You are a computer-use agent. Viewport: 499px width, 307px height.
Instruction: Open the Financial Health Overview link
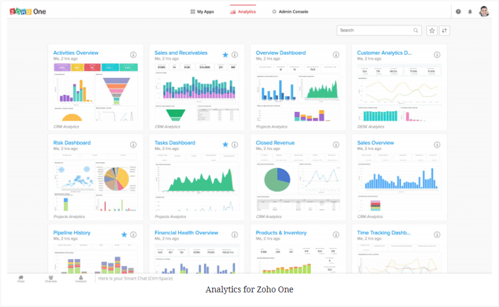pyautogui.click(x=186, y=233)
